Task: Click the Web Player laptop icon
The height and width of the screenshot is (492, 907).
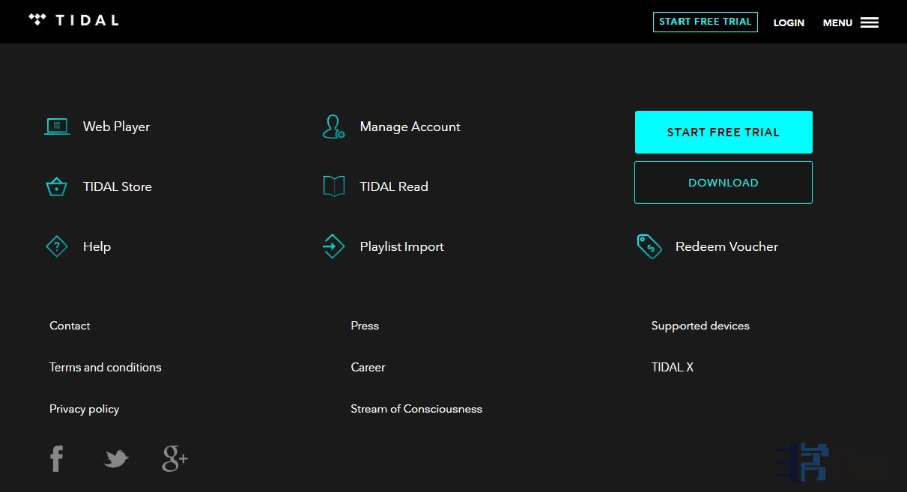Action: pos(57,127)
